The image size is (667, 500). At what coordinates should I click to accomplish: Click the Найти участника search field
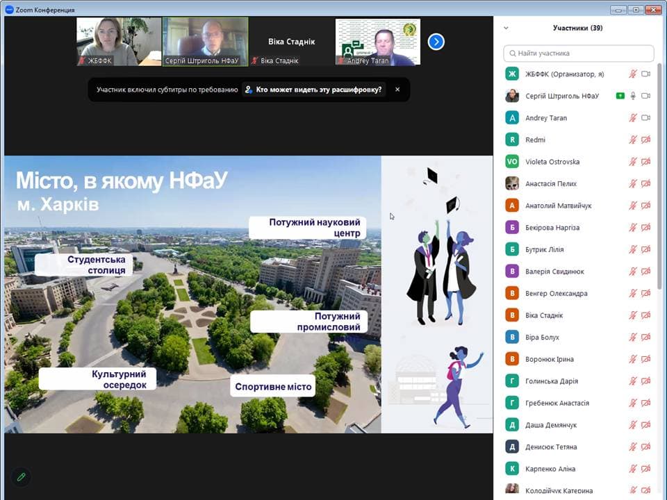coord(579,53)
